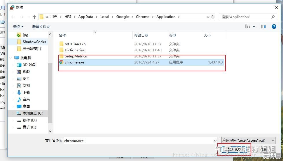Click the search Application box
The image size is (283, 161).
[245, 17]
